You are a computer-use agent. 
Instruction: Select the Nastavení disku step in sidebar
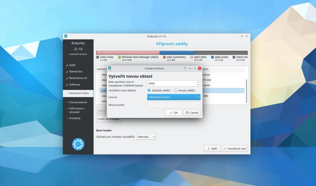point(78,93)
